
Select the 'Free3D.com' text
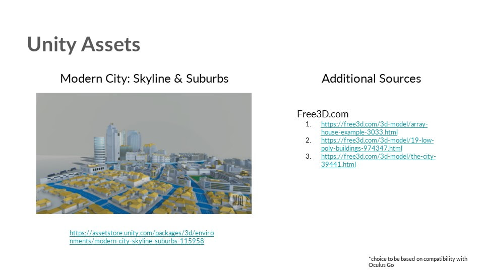[323, 114]
